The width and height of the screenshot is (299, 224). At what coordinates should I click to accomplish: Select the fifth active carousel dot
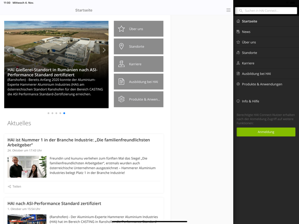tap(64, 113)
